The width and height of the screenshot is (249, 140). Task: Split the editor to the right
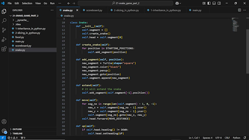pos(239,10)
